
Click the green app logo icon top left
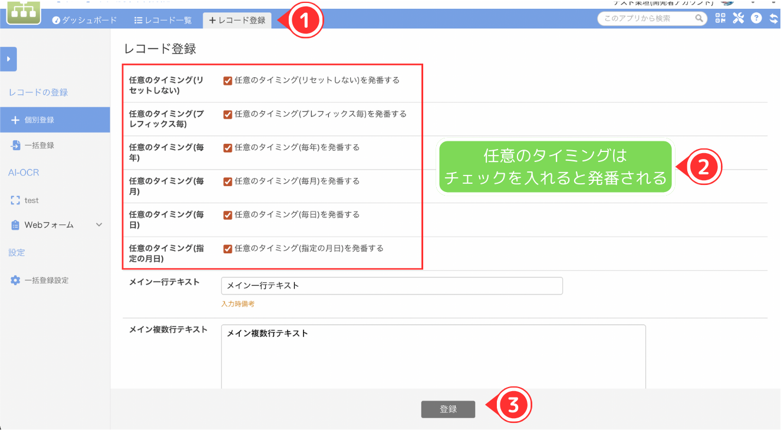pyautogui.click(x=22, y=13)
